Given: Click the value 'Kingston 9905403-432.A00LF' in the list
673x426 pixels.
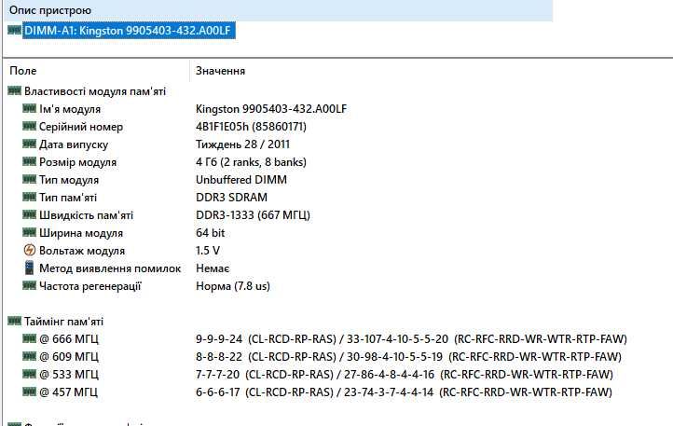Looking at the screenshot, I should point(271,109).
